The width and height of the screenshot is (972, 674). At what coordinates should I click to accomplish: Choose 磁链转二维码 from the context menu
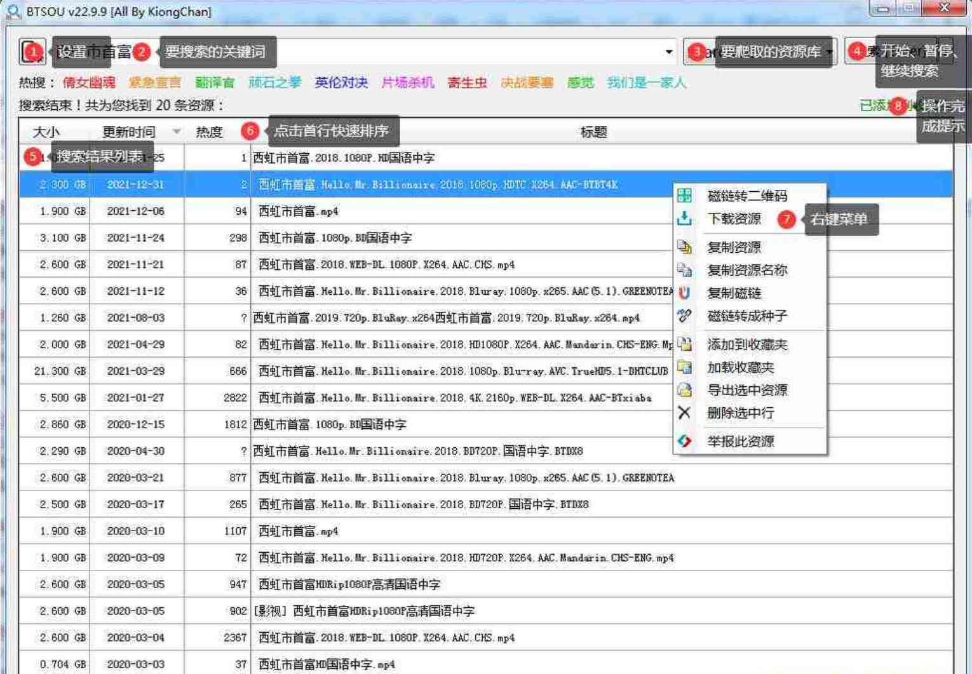(747, 196)
